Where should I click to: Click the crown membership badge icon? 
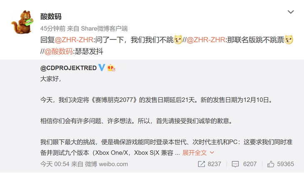[x=111, y=68]
